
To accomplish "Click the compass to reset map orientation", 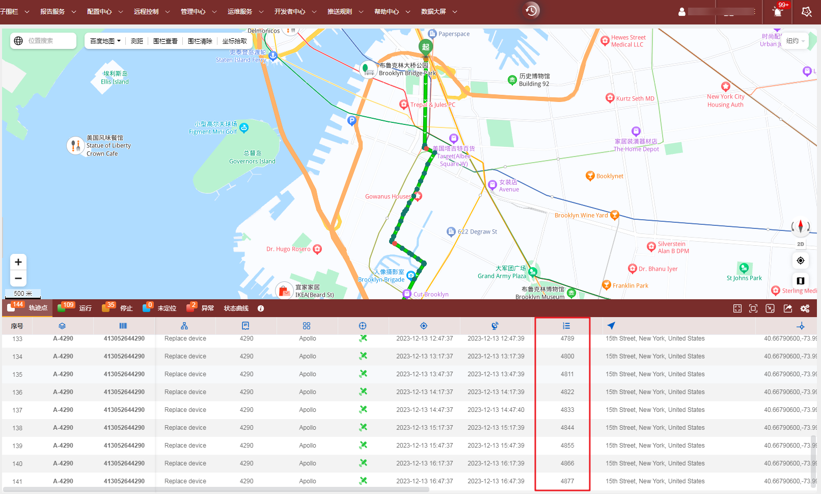I will (801, 226).
